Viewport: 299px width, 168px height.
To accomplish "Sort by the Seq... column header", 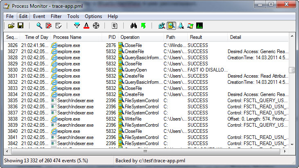I will click(x=12, y=37).
